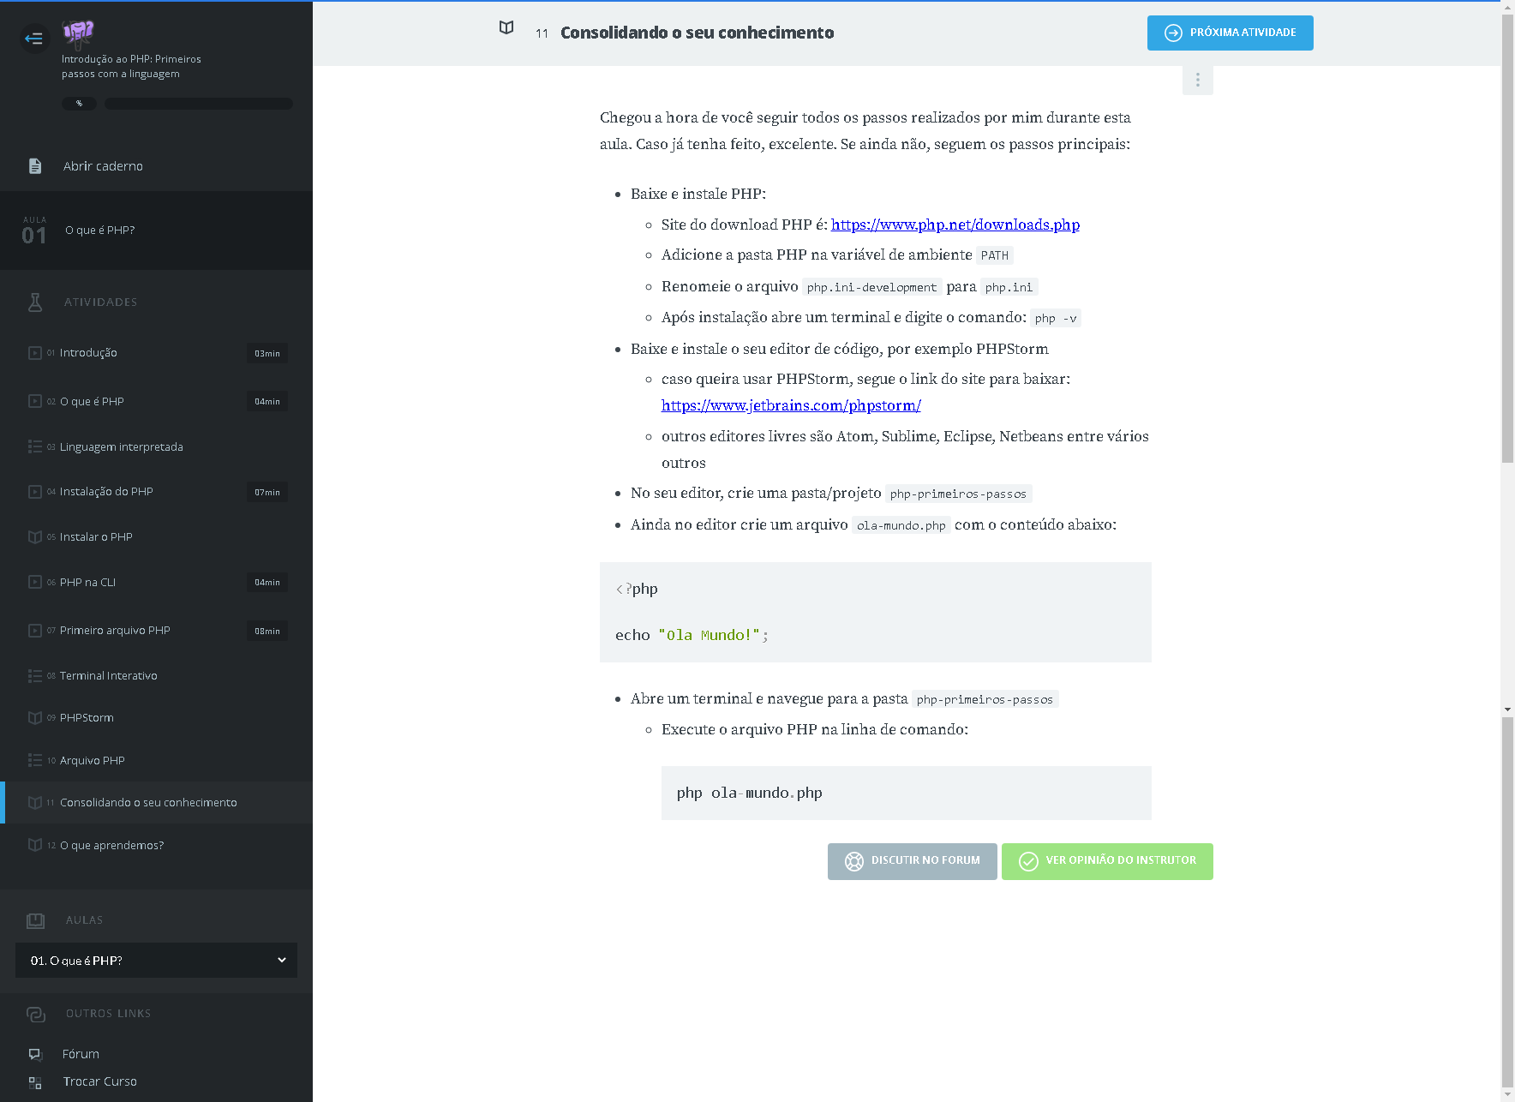Click the three-dot options menu icon

point(1197,80)
